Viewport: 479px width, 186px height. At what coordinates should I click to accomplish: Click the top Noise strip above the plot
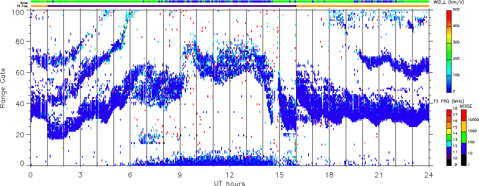(230, 2)
